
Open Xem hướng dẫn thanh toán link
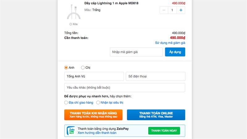tap(97, 133)
